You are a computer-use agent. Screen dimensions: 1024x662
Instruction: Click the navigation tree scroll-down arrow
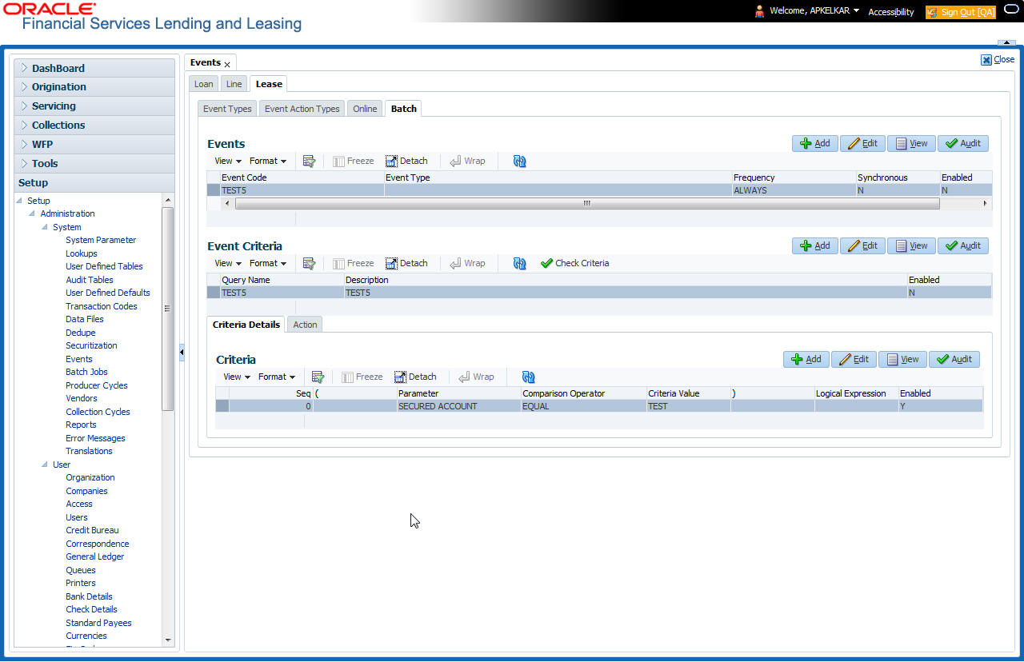[168, 640]
